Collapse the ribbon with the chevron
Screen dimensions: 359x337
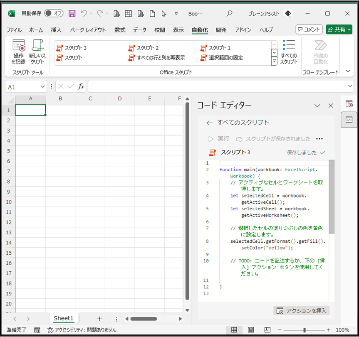[x=348, y=71]
